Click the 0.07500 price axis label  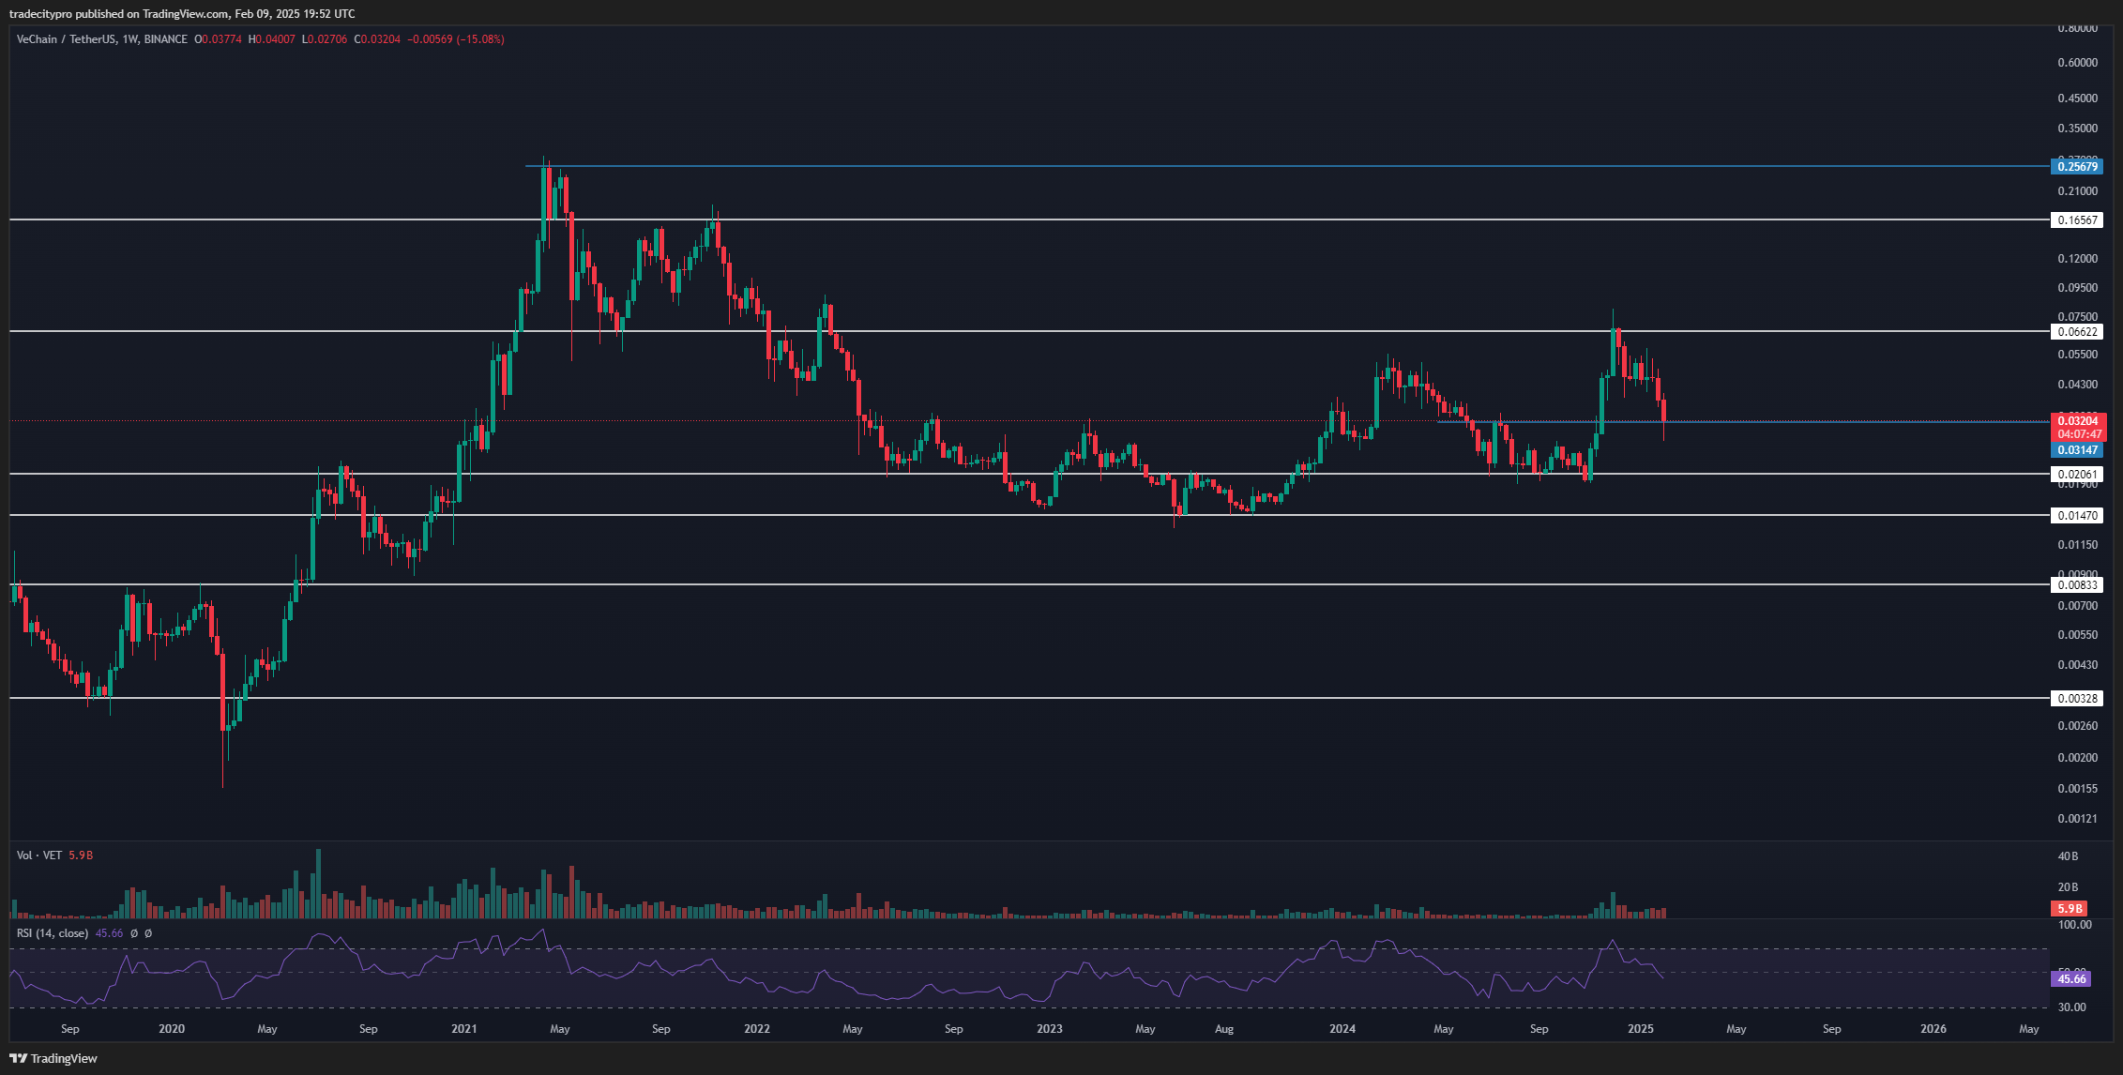pyautogui.click(x=2076, y=317)
